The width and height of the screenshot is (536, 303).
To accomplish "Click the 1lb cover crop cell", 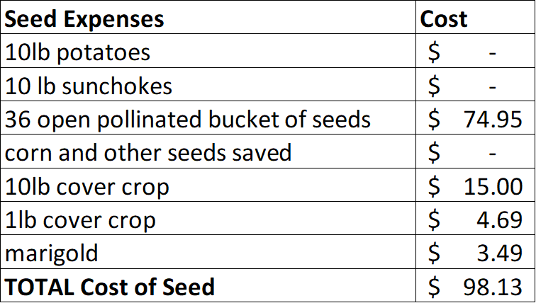I will pos(80,219).
